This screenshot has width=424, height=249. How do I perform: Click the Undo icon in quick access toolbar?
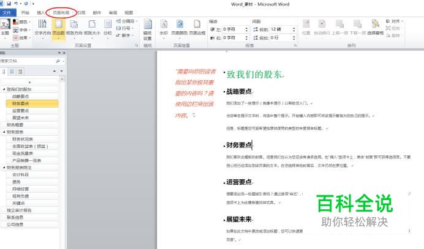point(16,4)
